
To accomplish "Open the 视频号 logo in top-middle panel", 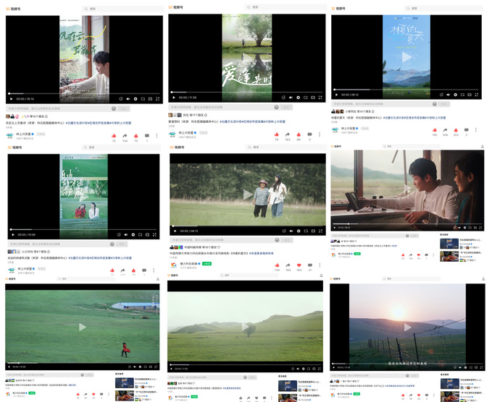I will (x=176, y=8).
